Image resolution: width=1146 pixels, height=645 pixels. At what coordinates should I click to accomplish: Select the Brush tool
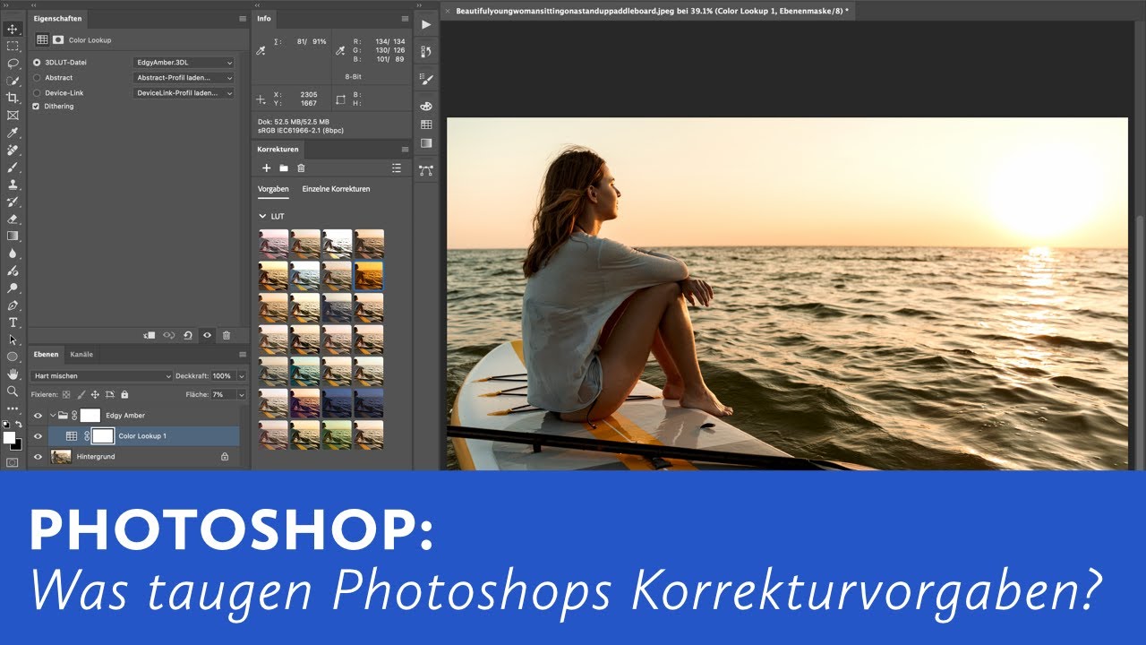click(x=13, y=167)
